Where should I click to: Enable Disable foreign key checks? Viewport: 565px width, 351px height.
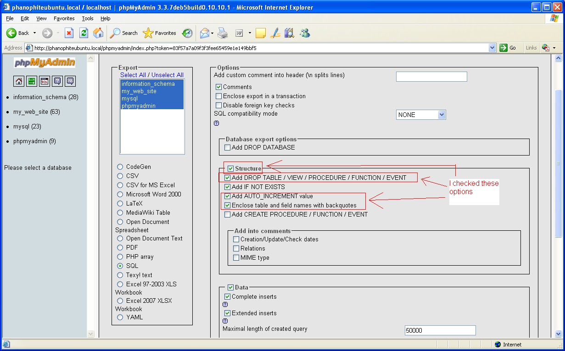click(219, 105)
